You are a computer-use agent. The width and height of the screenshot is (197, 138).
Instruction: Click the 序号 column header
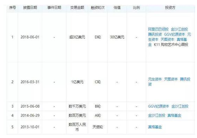[12, 8]
